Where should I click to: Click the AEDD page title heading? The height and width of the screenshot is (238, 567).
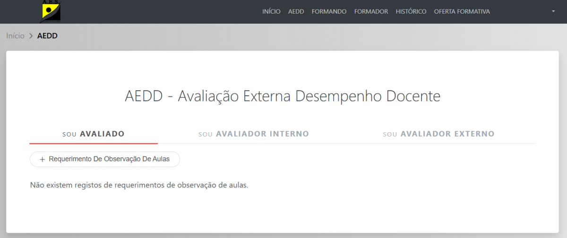click(283, 96)
